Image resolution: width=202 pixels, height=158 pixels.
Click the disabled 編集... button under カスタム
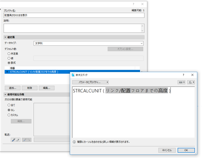21,121
